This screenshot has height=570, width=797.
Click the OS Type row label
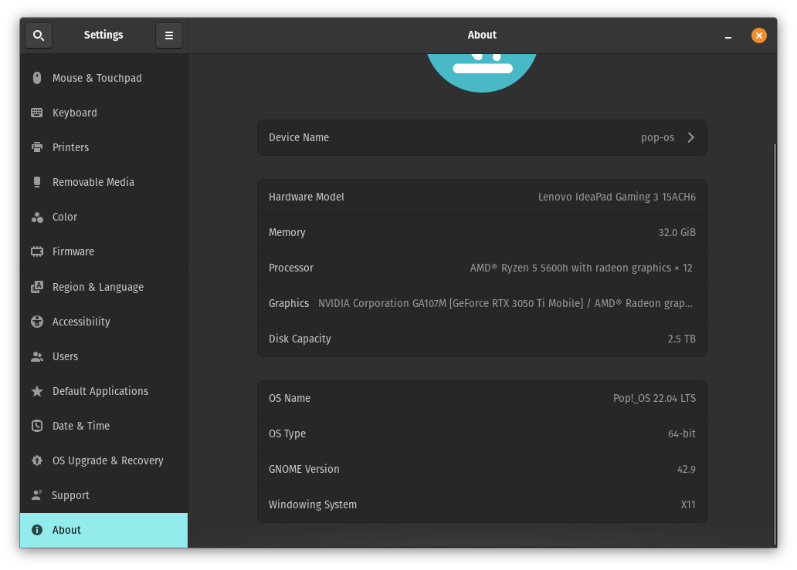[287, 434]
